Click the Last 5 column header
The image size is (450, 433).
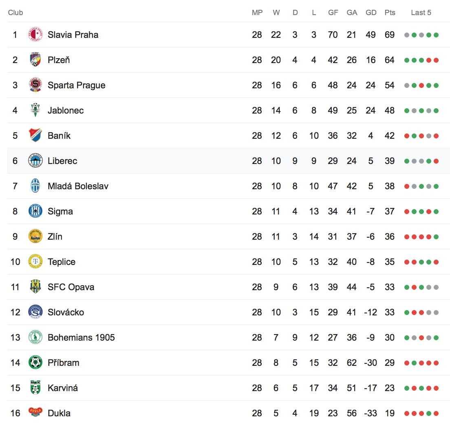421,13
